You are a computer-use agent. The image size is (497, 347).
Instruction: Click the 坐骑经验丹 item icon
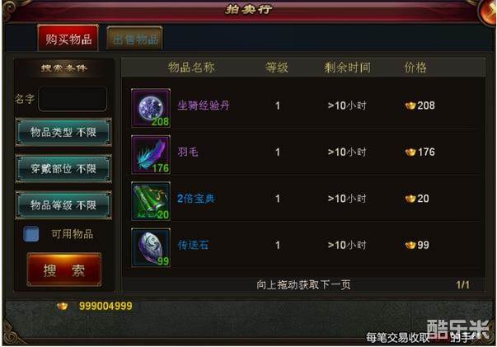coord(151,108)
